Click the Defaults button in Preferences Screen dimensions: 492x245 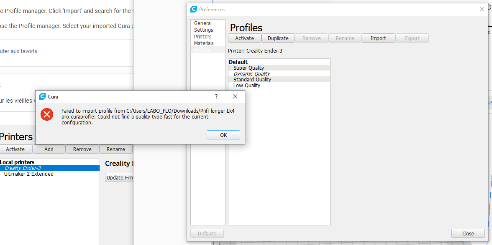207,233
